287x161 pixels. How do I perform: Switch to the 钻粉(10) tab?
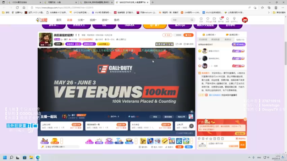(240, 40)
